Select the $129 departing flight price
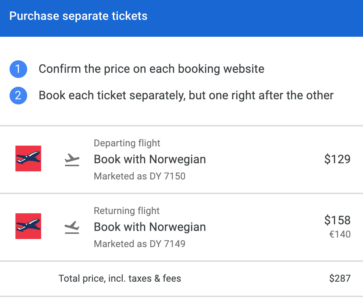 pyautogui.click(x=337, y=159)
